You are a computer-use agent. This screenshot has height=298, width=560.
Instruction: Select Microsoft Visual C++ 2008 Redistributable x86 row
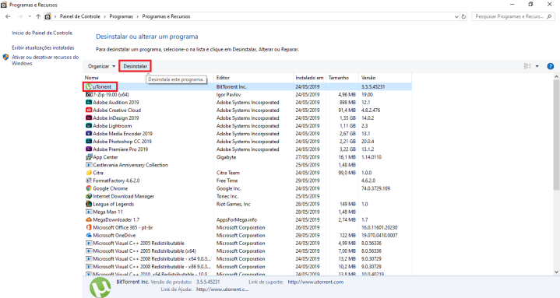(247, 267)
